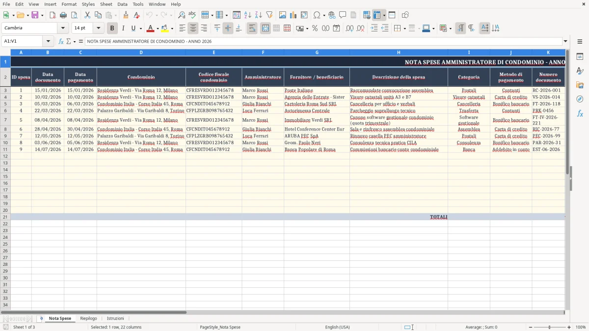Click the Copy icon

click(x=98, y=15)
